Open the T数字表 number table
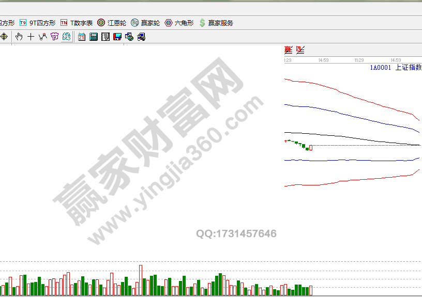The height and width of the screenshot is (298, 422). coord(77,23)
